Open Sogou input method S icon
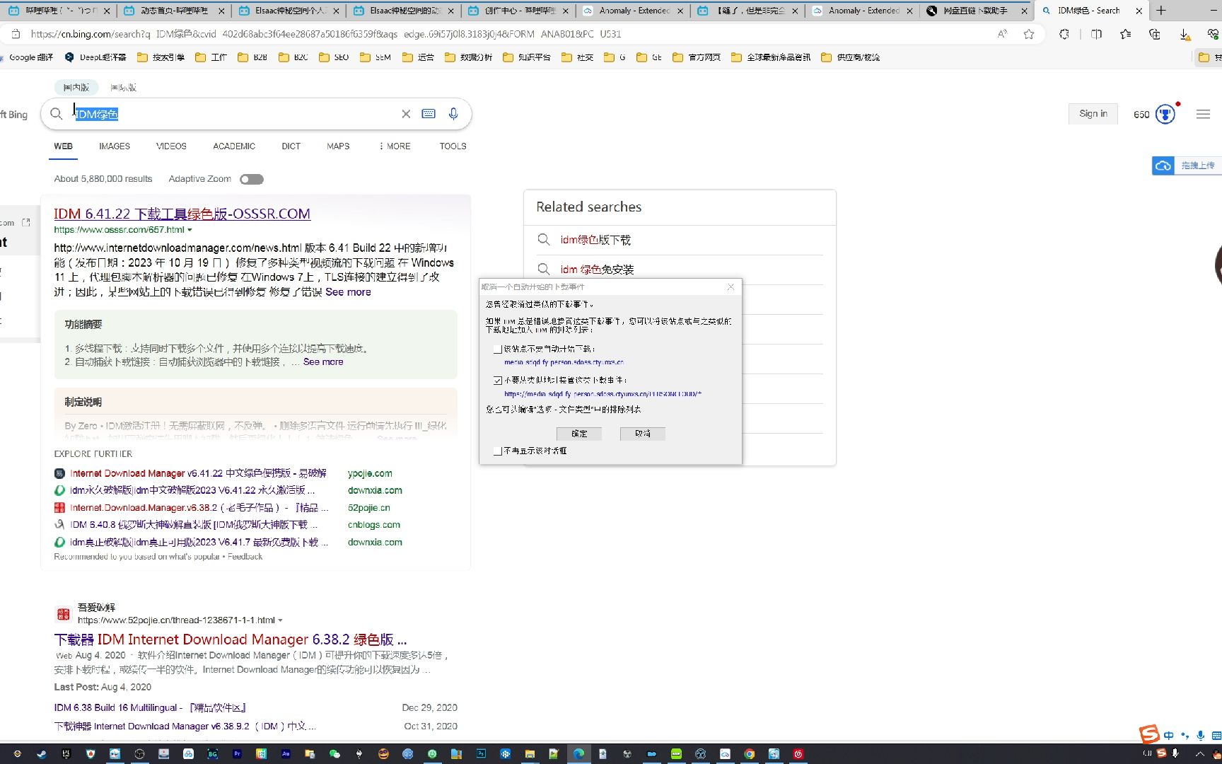The width and height of the screenshot is (1222, 764). click(1149, 734)
